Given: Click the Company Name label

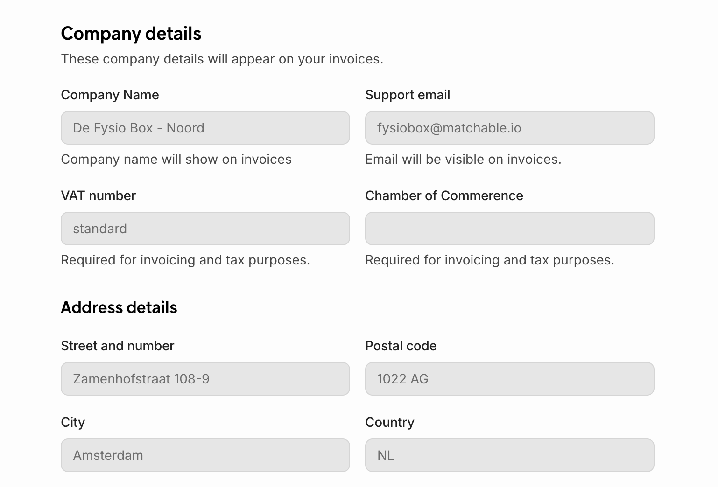Looking at the screenshot, I should [110, 95].
